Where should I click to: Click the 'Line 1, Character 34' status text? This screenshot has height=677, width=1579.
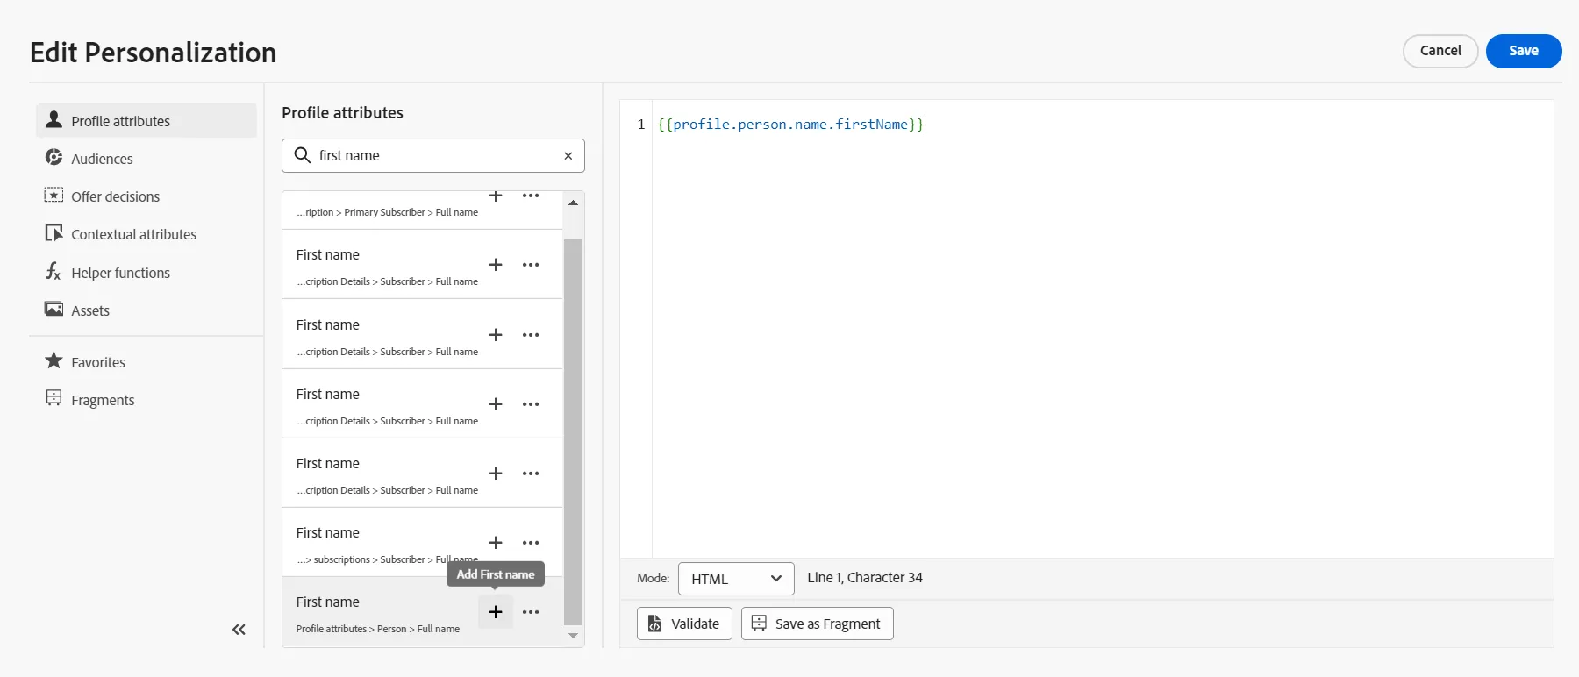tap(865, 578)
